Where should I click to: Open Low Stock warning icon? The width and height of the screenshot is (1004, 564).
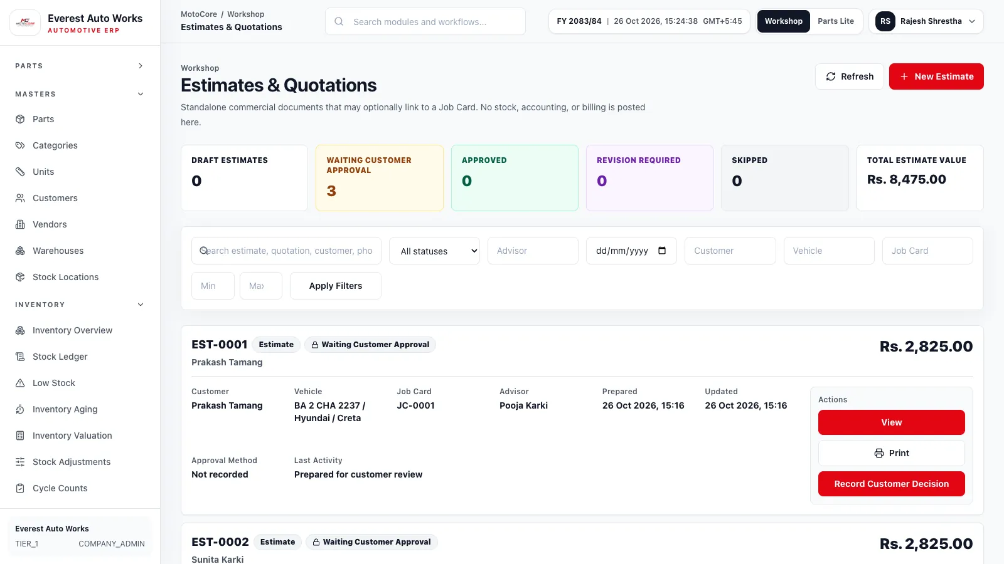20,383
